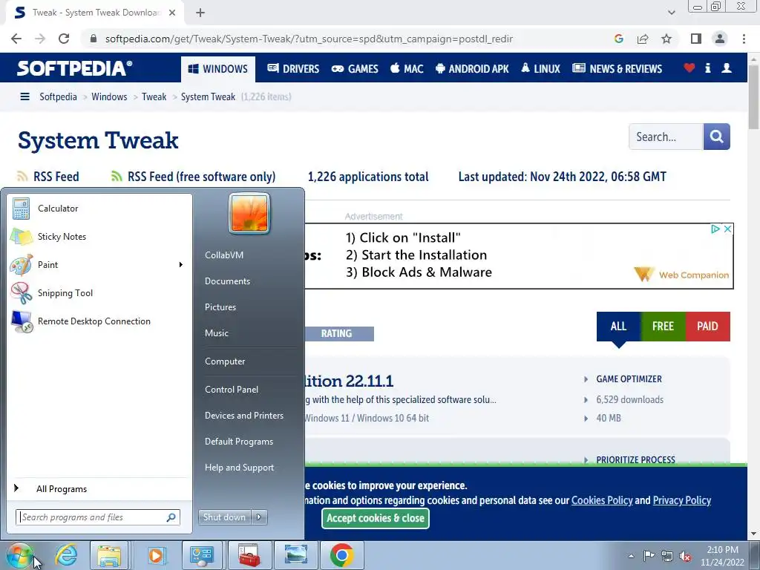This screenshot has height=570, width=760.
Task: Select the Android APK category tab
Action: click(472, 69)
